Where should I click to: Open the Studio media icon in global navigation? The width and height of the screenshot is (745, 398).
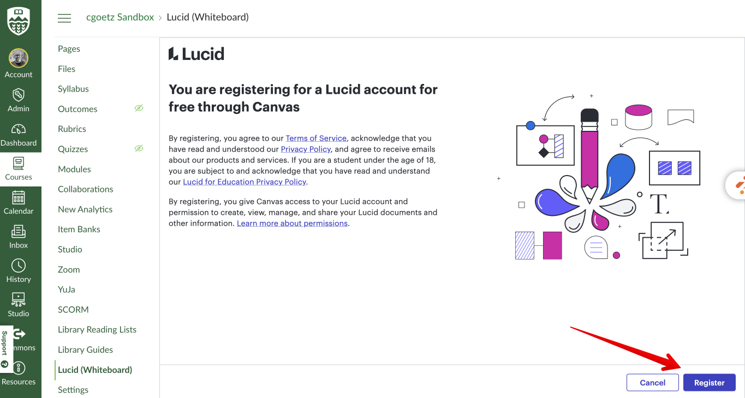click(x=19, y=299)
